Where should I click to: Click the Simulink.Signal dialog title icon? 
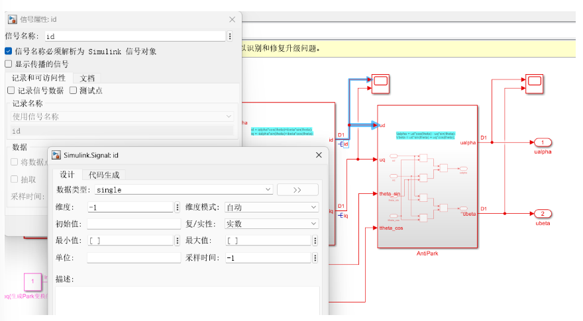tap(56, 155)
